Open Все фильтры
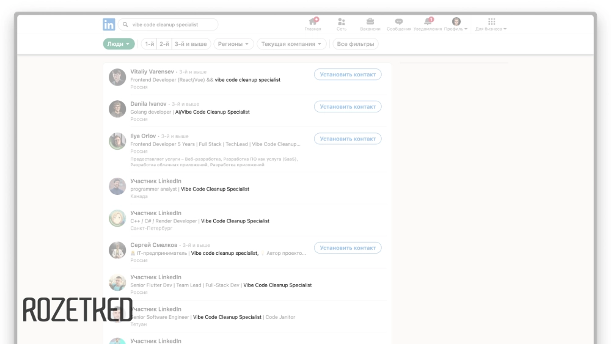This screenshot has height=344, width=611. (x=356, y=44)
